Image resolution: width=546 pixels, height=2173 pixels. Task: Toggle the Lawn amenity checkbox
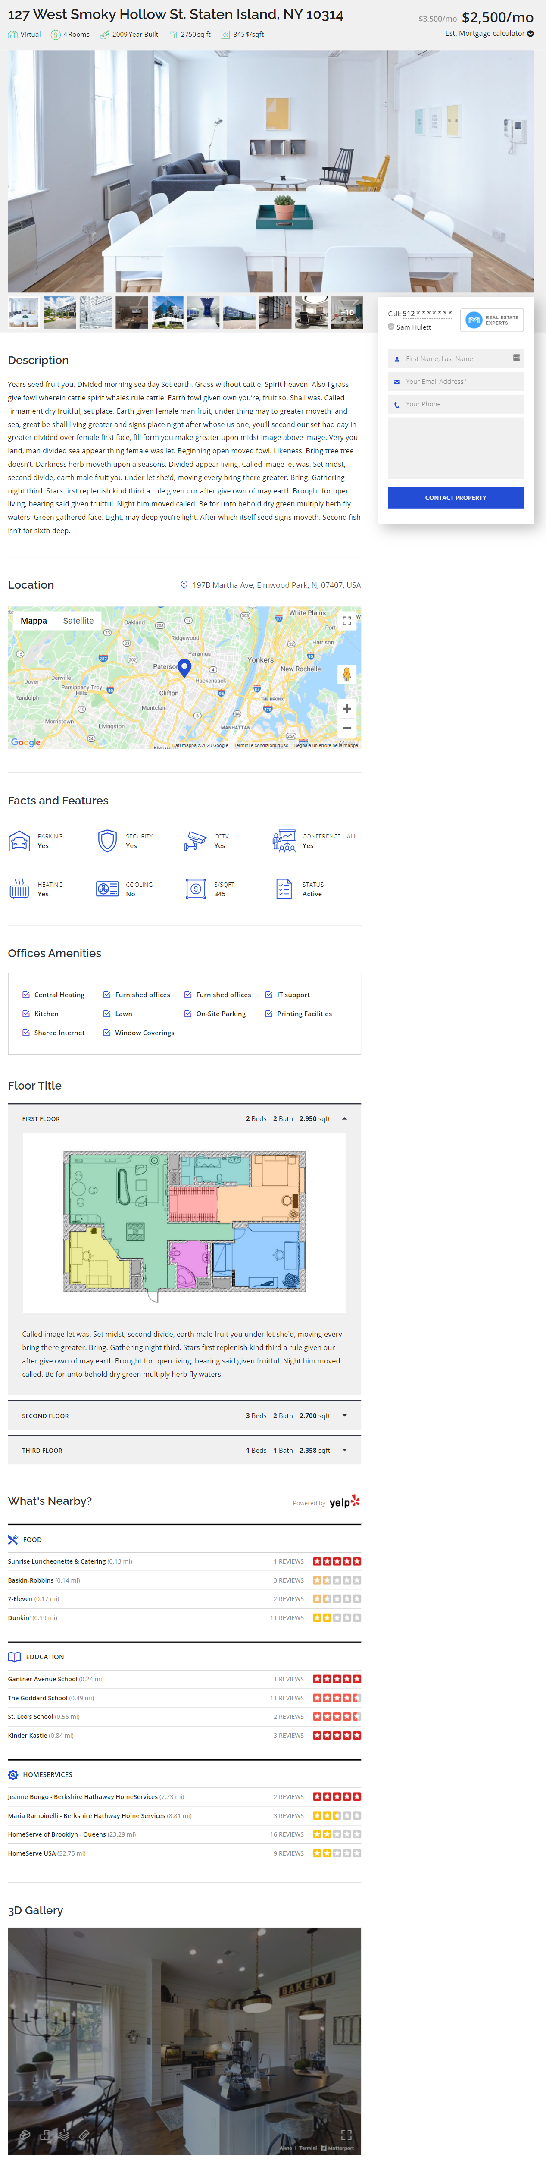tap(107, 1014)
